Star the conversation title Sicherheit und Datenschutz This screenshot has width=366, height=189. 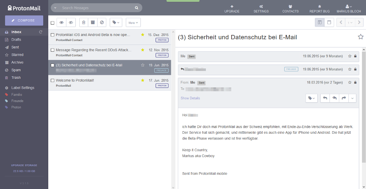(x=361, y=37)
